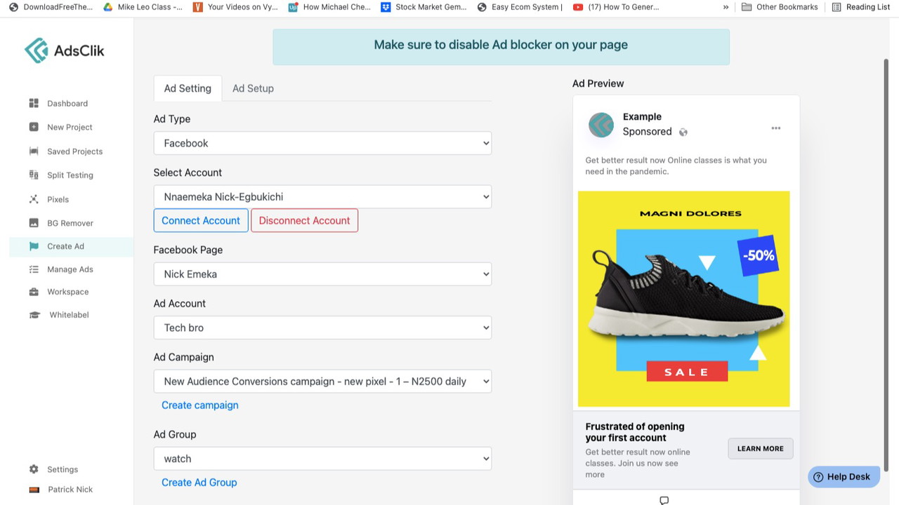Open Whitelabel graduation cap icon
Viewport: 899px width, 505px height.
pos(34,315)
